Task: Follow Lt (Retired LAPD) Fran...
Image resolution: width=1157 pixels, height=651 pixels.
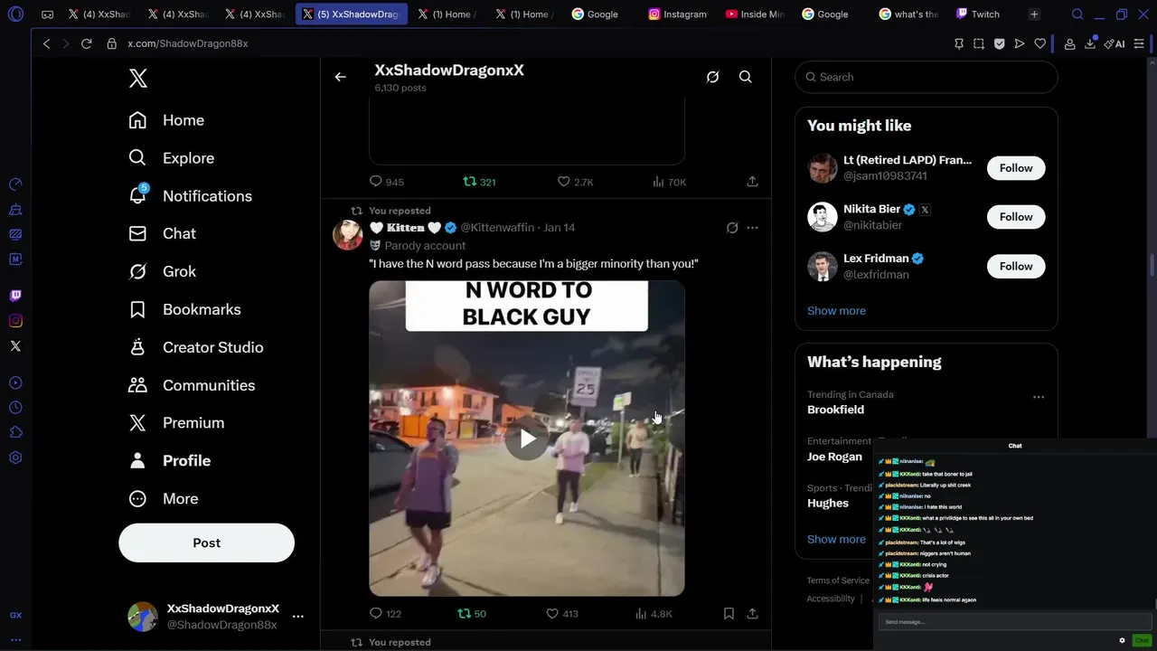Action: pyautogui.click(x=1016, y=168)
